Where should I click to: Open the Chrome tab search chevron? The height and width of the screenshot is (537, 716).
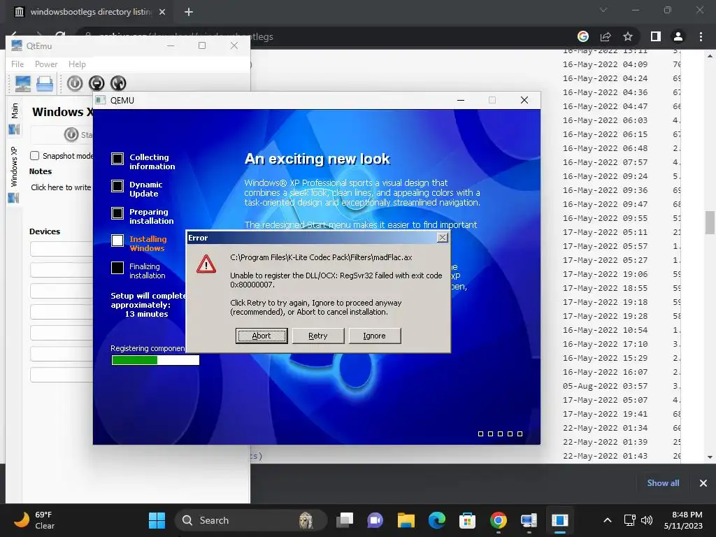pyautogui.click(x=603, y=10)
